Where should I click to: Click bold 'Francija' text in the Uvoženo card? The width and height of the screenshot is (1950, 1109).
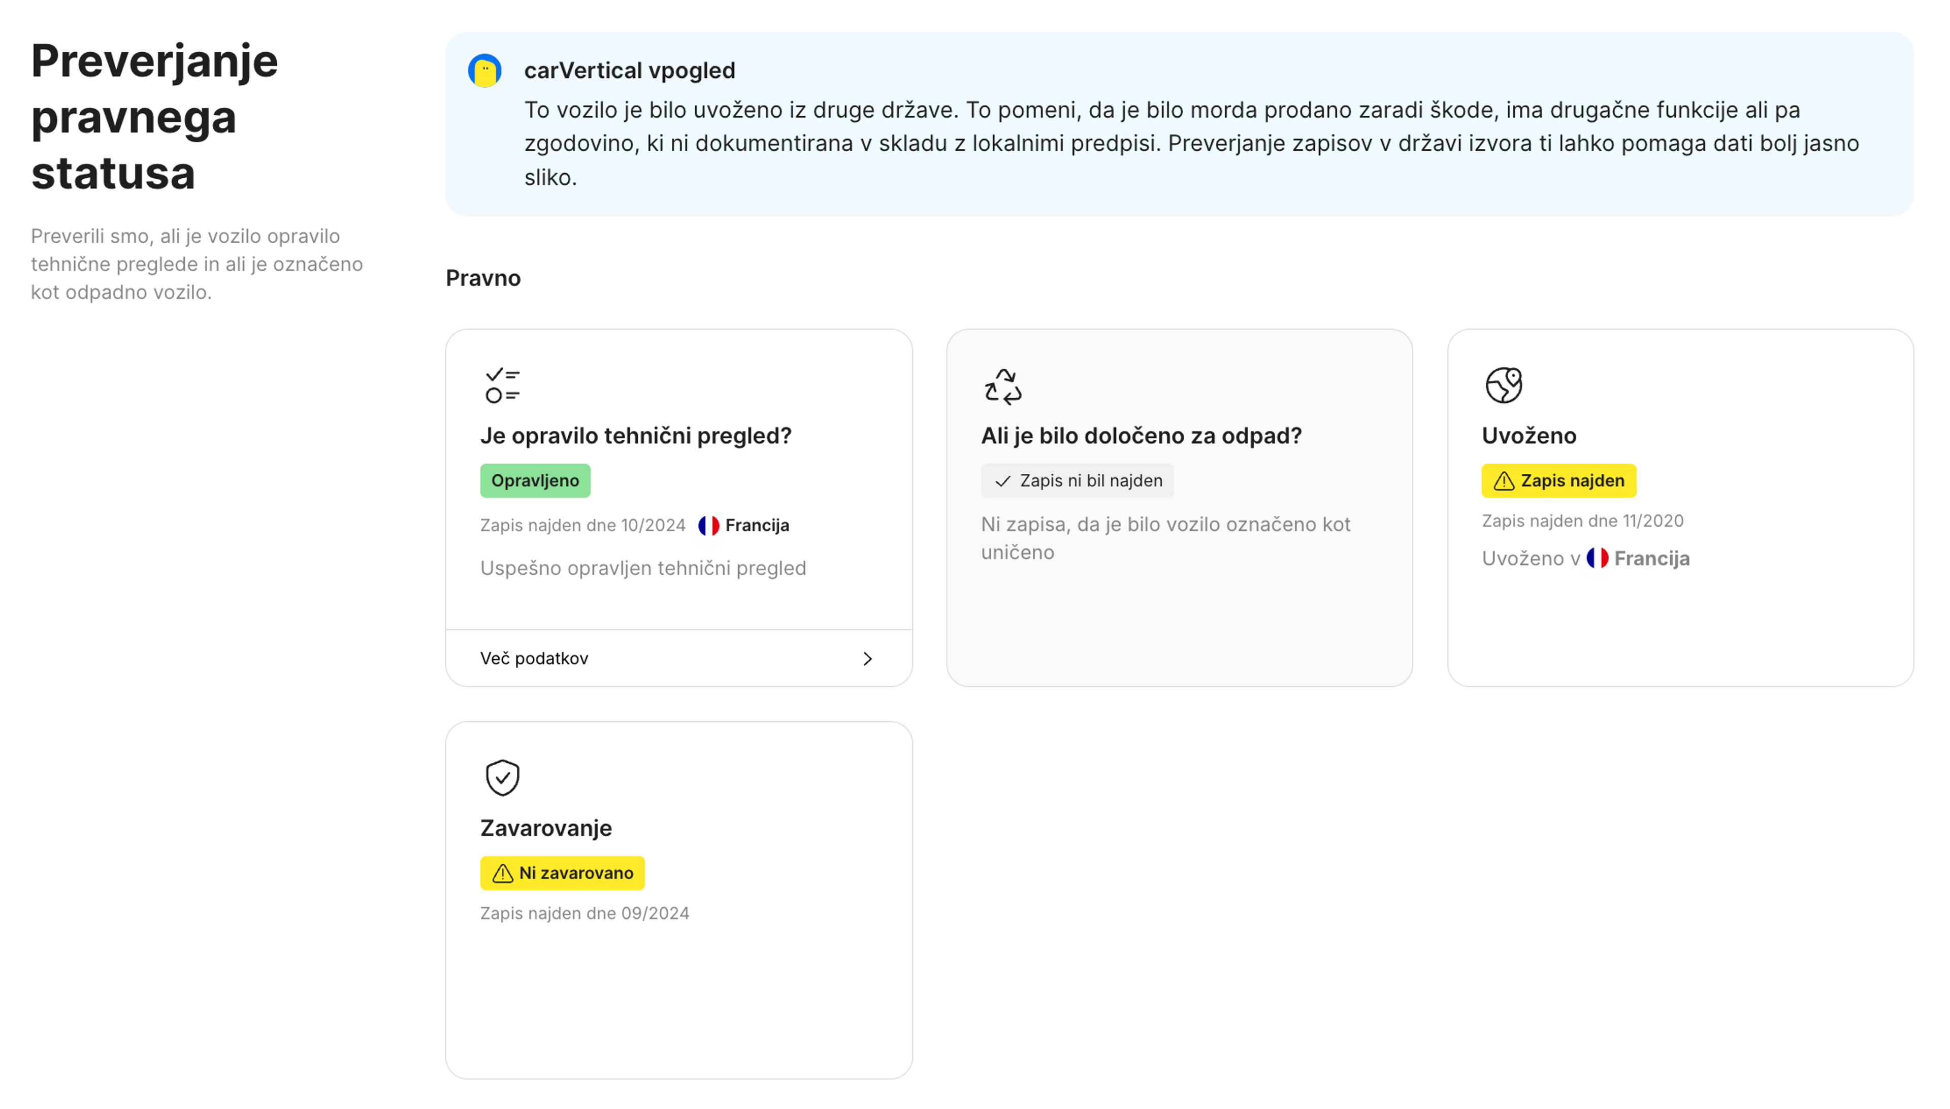click(x=1651, y=559)
